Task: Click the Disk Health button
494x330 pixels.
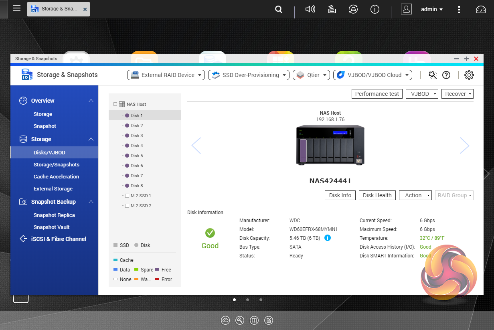Action: point(377,195)
